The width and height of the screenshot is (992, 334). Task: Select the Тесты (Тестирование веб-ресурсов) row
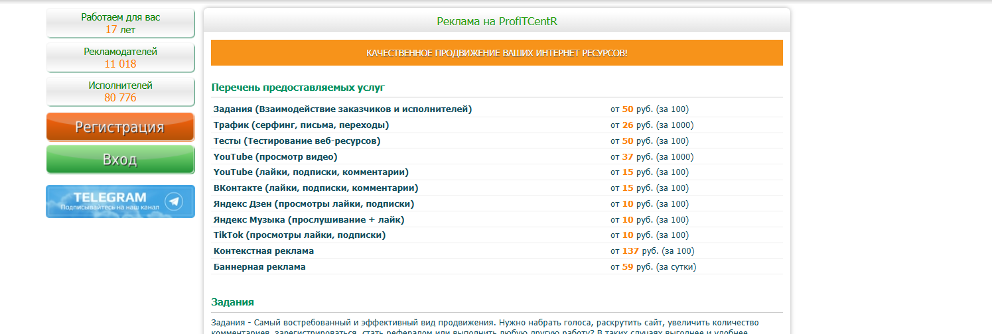[x=497, y=141]
